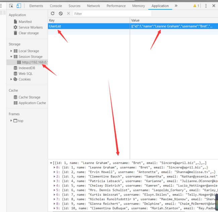
Task: Click the yellow warning count icon
Action: click(196, 6)
